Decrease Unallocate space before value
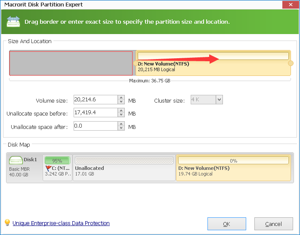This screenshot has width=300, height=235. [121, 115]
